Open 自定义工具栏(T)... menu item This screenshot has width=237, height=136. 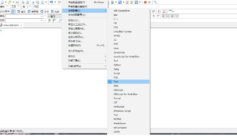(85, 24)
